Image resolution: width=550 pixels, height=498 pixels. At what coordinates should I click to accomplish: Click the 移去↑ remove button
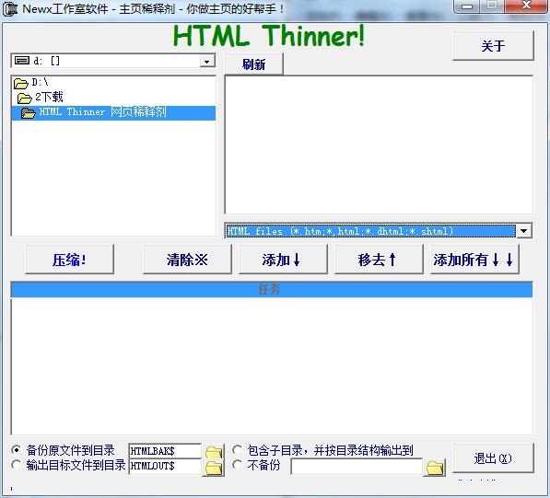click(x=379, y=260)
